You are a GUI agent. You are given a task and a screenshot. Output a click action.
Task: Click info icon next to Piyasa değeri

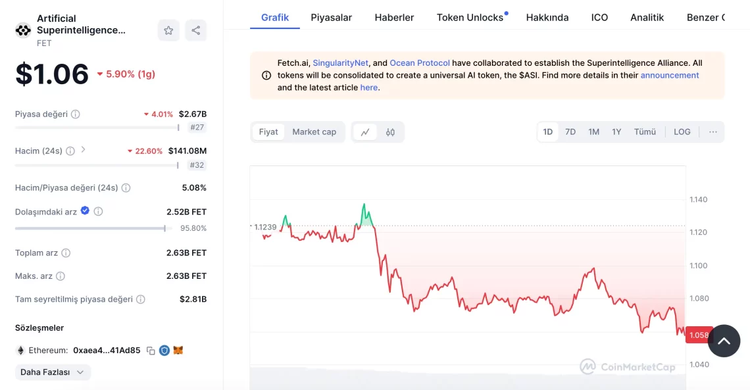coord(76,114)
